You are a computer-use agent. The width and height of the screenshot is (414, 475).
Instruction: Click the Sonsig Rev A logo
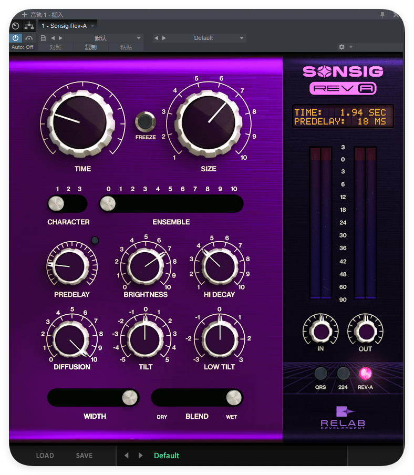click(x=343, y=80)
